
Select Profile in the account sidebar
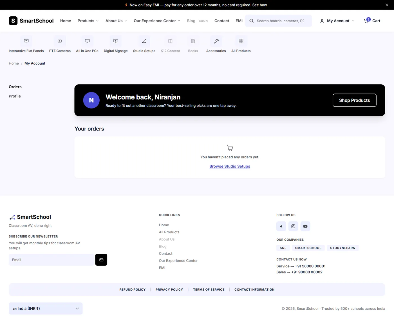click(x=15, y=96)
